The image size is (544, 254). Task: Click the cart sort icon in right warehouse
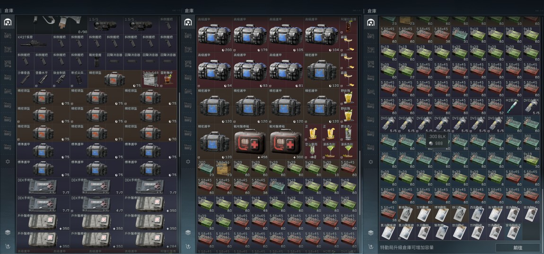(x=371, y=246)
